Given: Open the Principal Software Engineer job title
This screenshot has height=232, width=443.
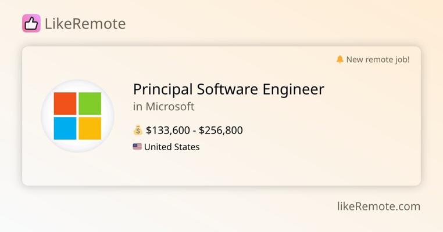Looking at the screenshot, I should [228, 89].
